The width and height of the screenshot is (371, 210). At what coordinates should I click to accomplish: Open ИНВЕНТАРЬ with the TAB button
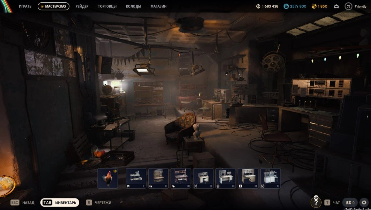point(60,202)
